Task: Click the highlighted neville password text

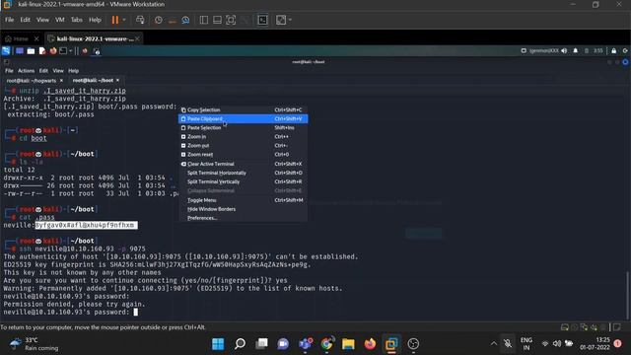Action: pyautogui.click(x=86, y=225)
